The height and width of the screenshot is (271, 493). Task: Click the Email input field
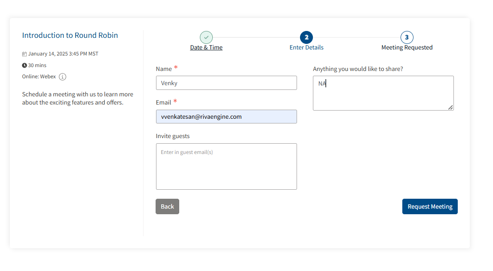pos(226,117)
